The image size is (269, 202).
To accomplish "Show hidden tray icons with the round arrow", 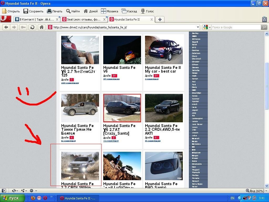I will (240, 198).
